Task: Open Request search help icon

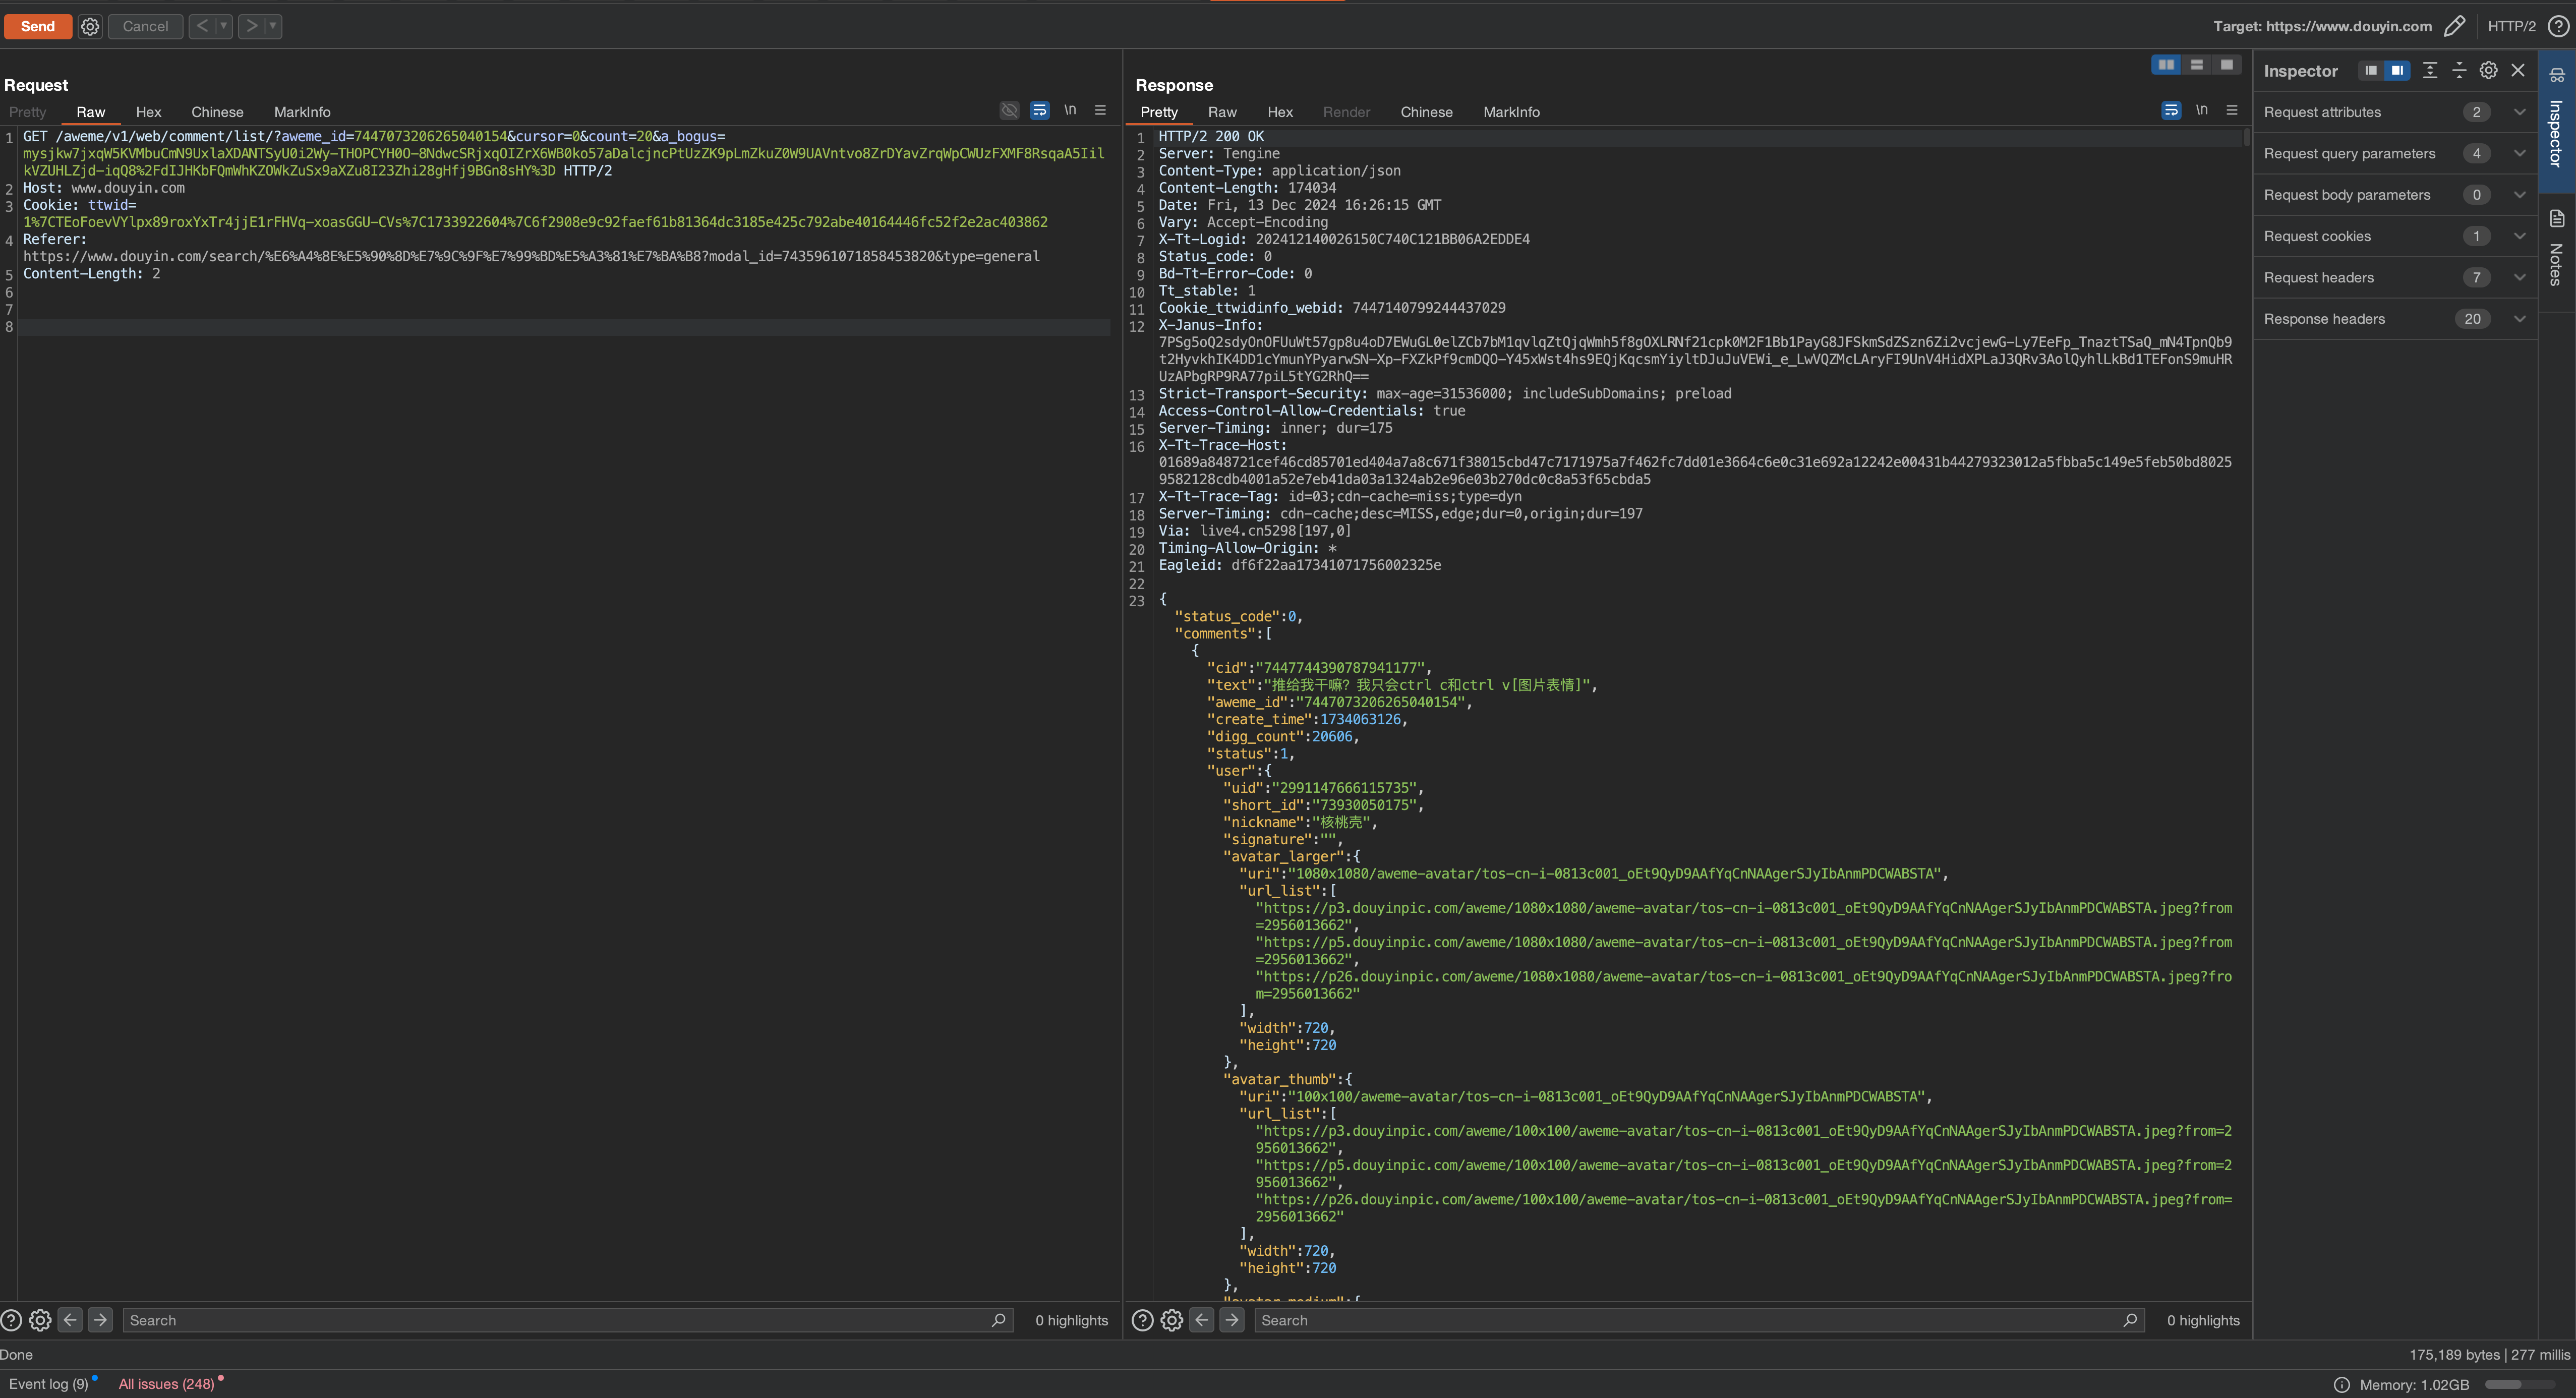Action: [12, 1320]
